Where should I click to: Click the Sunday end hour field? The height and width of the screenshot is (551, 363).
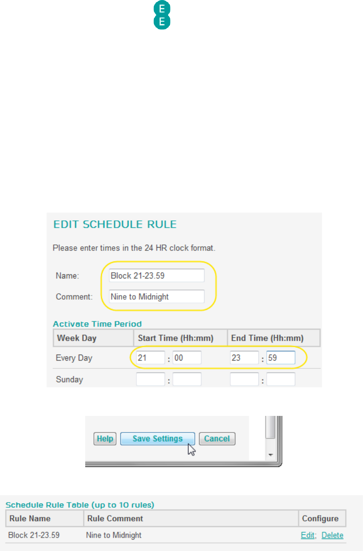pos(244,379)
